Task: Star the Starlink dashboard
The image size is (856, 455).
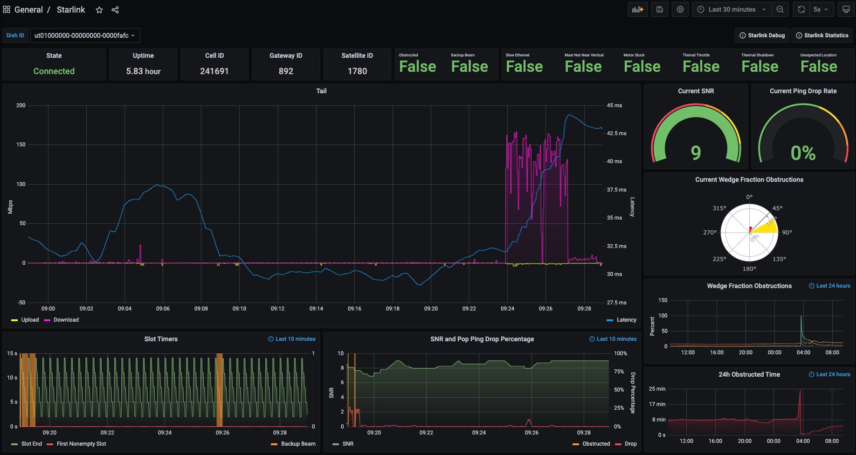Action: click(x=99, y=10)
